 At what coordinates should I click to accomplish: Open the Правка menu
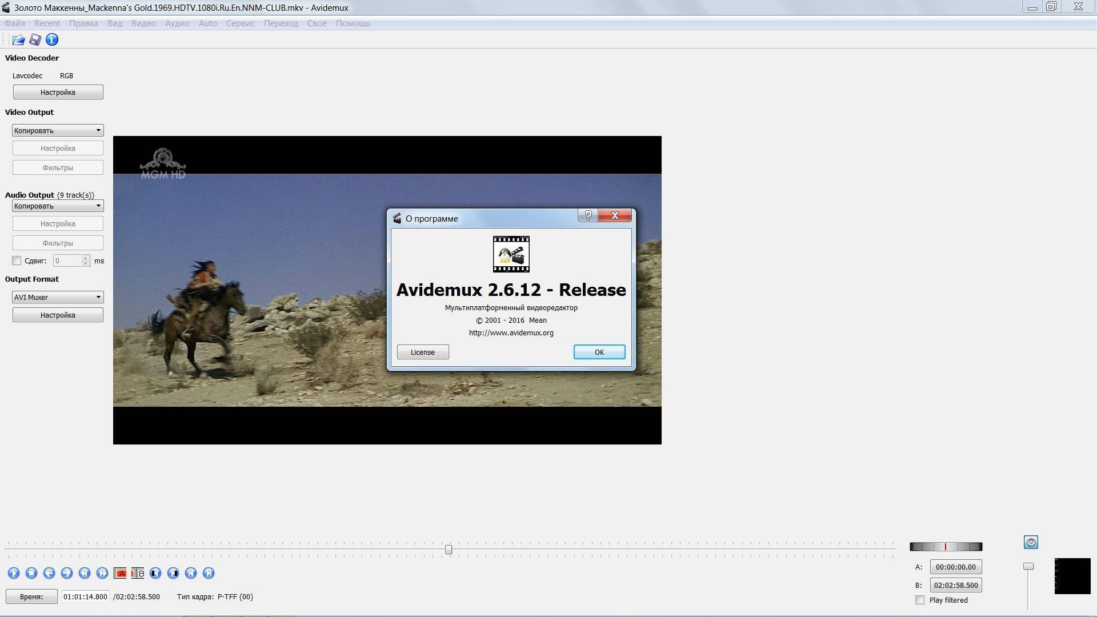[x=83, y=23]
